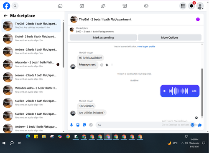The width and height of the screenshot is (209, 153).
Task: Show hidden system tray icons
Action: pyautogui.click(x=182, y=143)
